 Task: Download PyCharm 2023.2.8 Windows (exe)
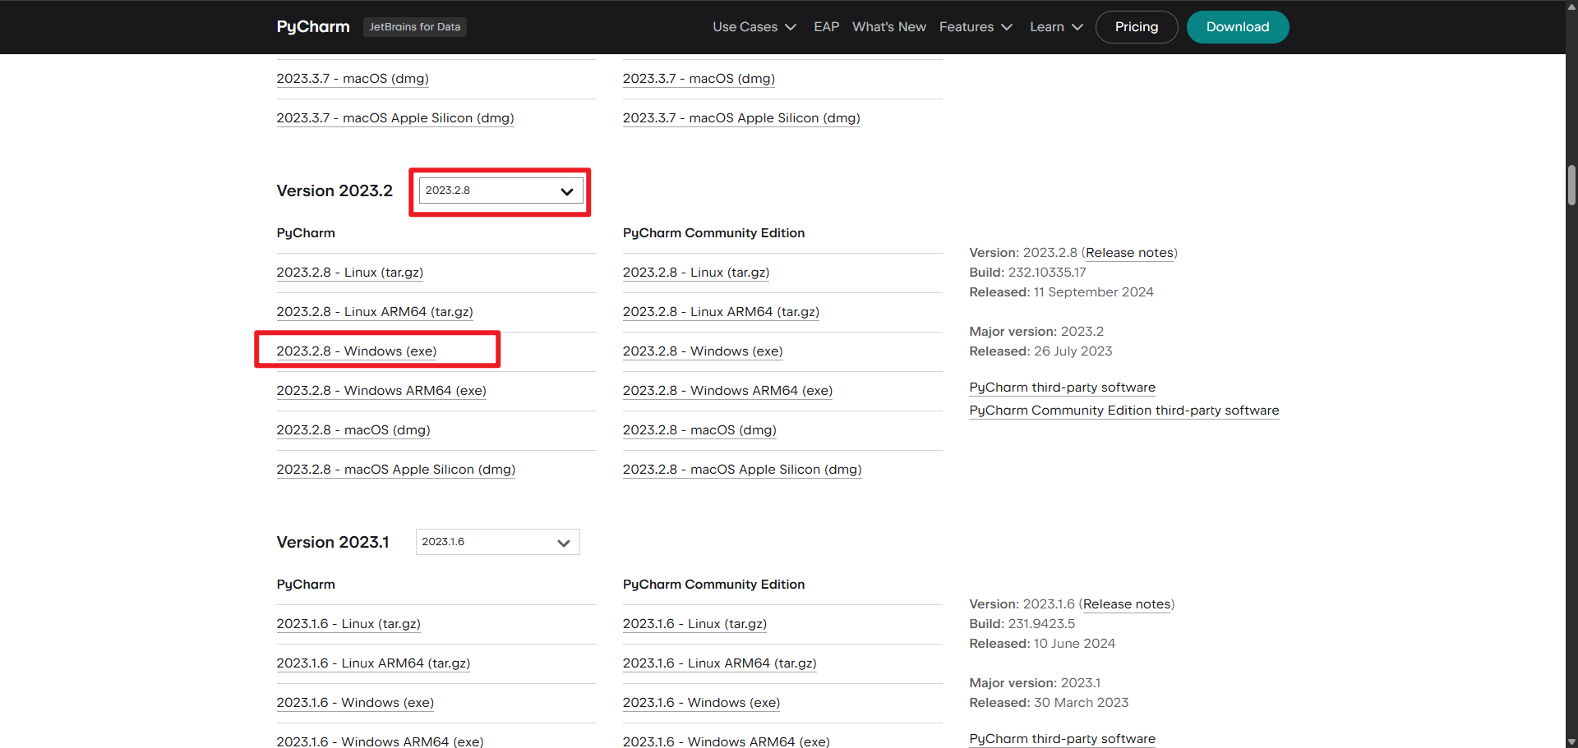[x=357, y=351]
